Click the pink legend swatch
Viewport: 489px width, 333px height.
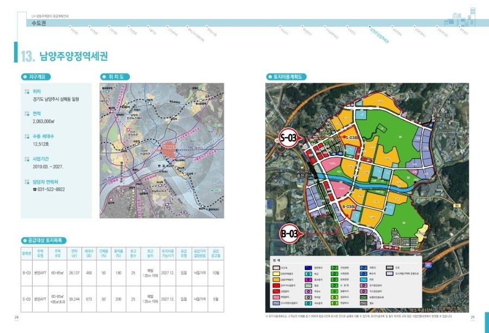pos(276,297)
